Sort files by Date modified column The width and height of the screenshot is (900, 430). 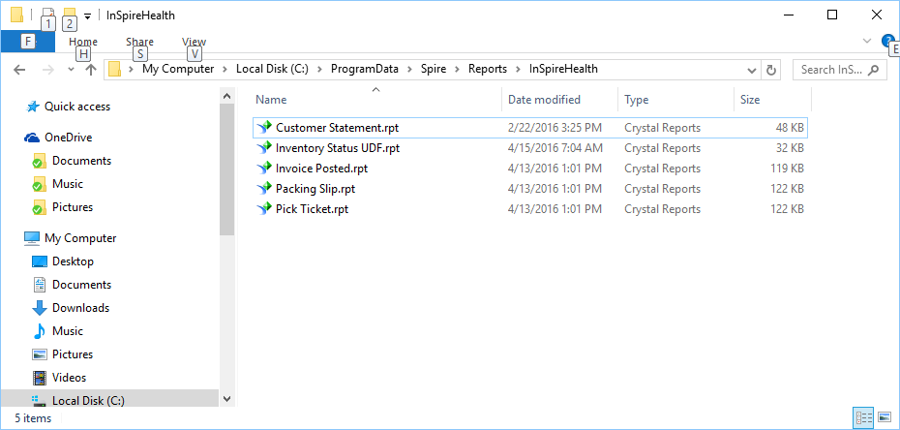(544, 100)
